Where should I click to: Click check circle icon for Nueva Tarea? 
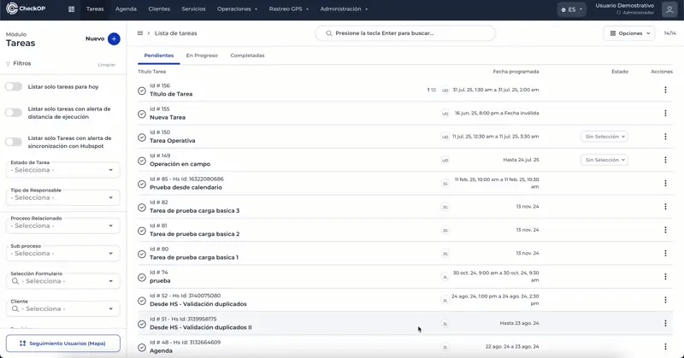(142, 114)
